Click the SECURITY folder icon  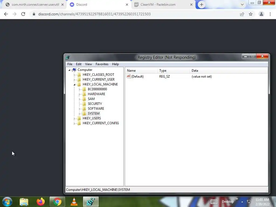(x=84, y=104)
